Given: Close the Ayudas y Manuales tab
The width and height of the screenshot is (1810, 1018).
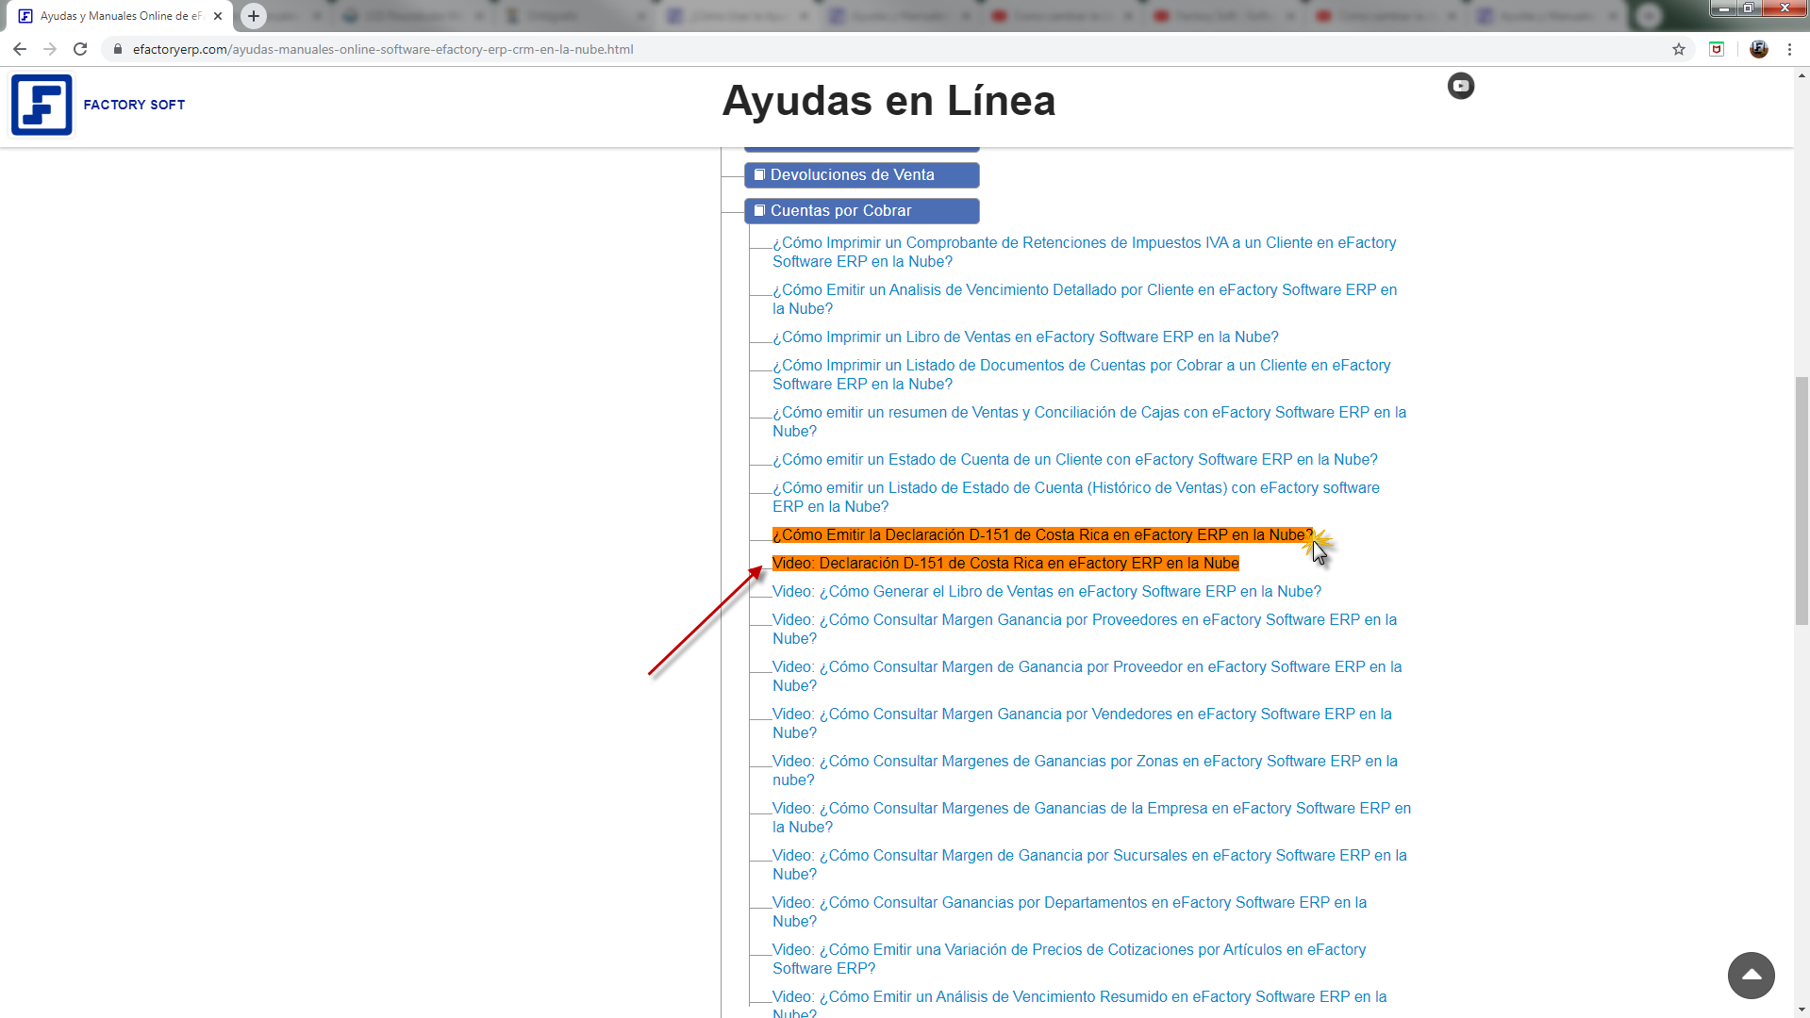Looking at the screenshot, I should point(218,16).
